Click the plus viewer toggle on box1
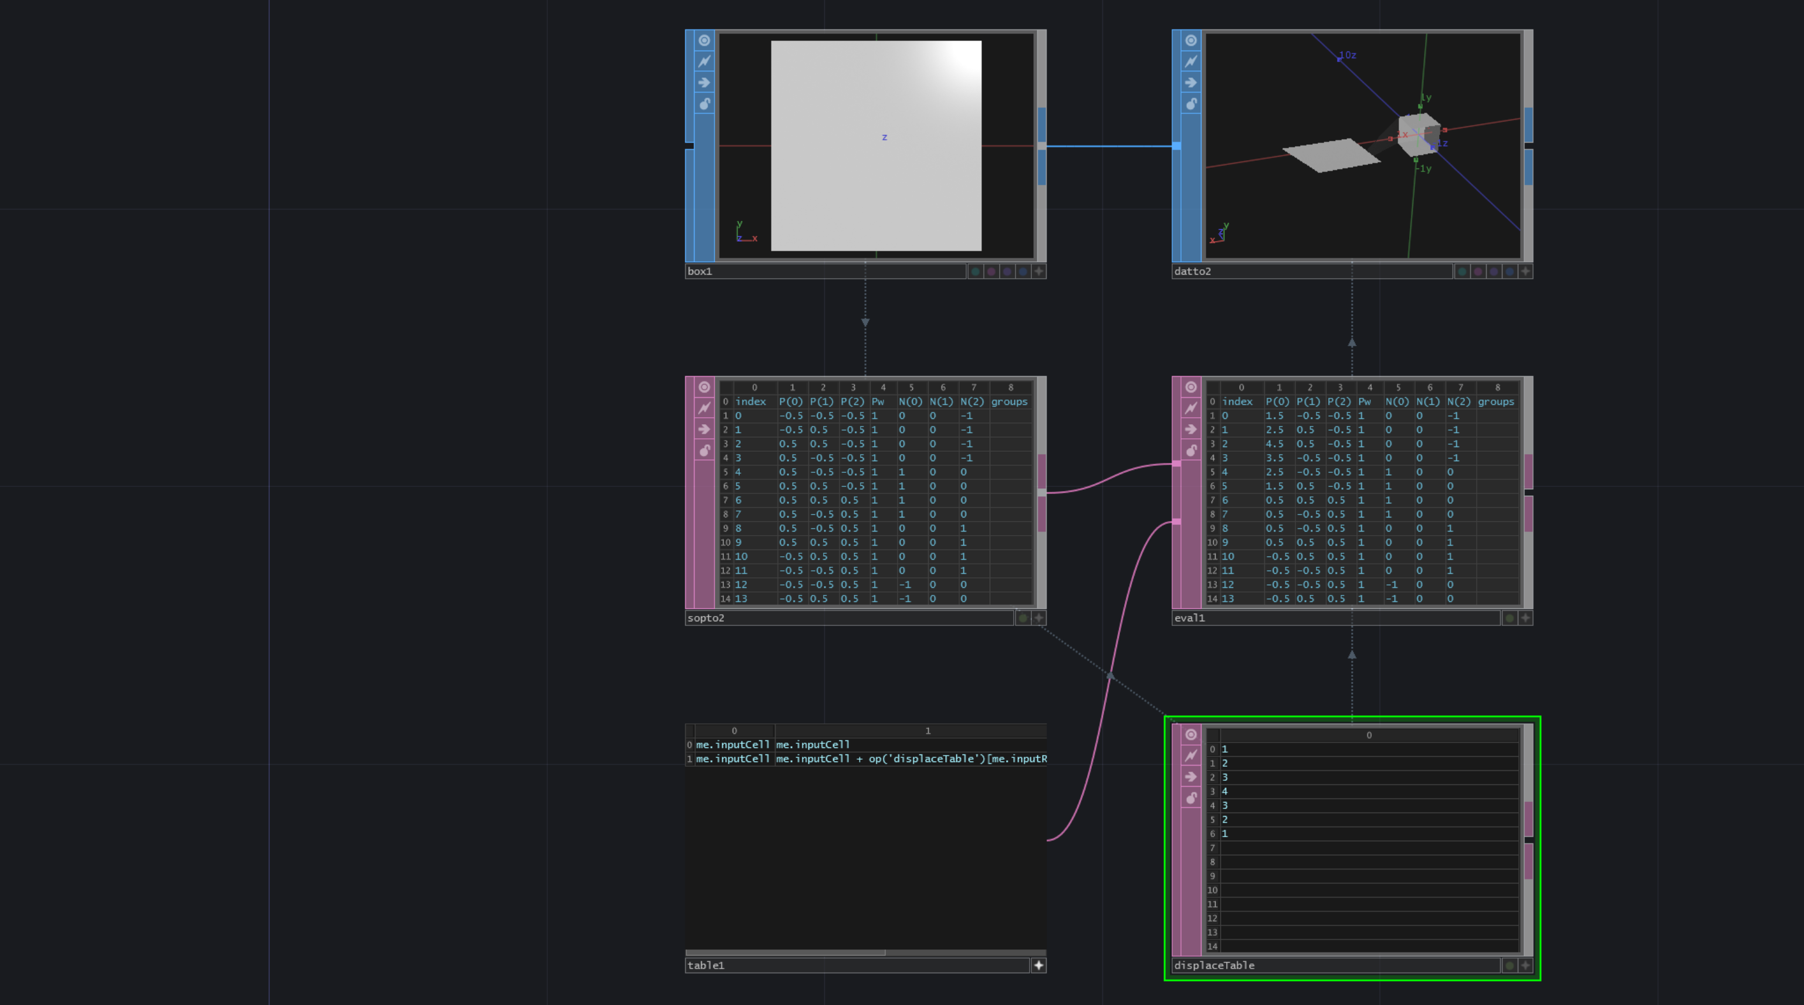This screenshot has width=1804, height=1005. [x=1038, y=271]
